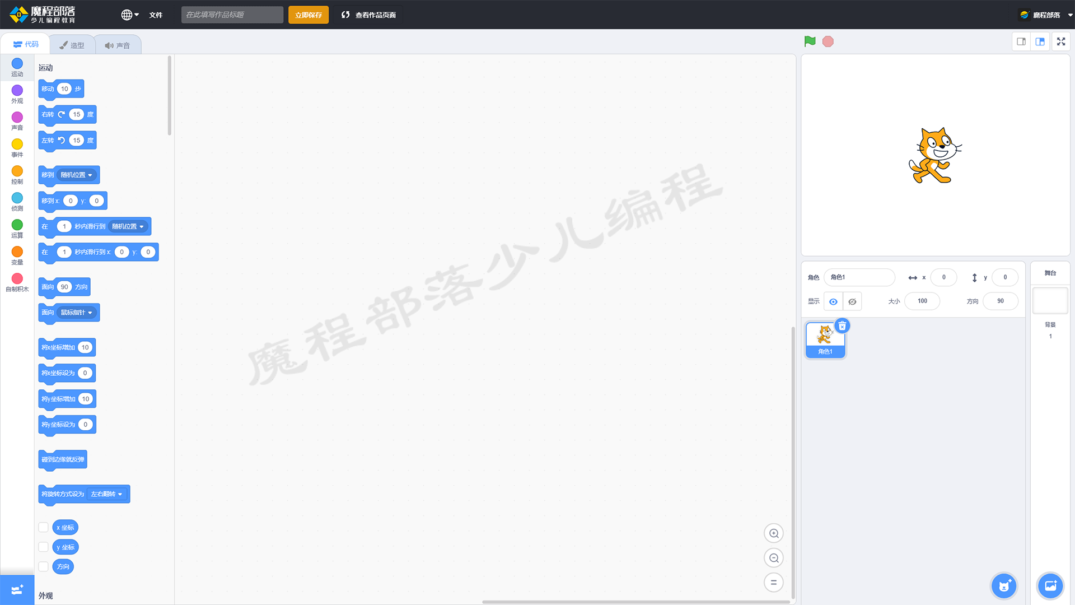
Task: Click the clockwise rotate icon in 右转 block
Action: 62,114
